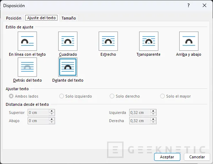The image size is (213, 164).
Task: Click the 'Cuadrado' label text
Action: [68, 54]
